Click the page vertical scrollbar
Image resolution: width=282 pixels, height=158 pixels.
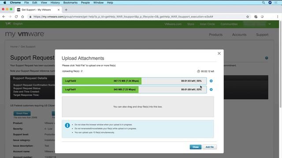(x=281, y=64)
